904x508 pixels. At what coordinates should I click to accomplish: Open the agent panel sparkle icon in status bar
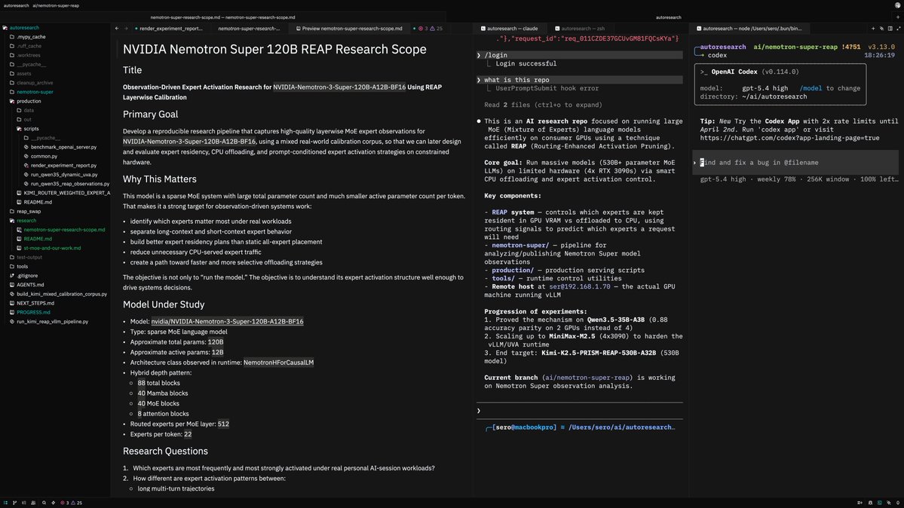pos(888,503)
